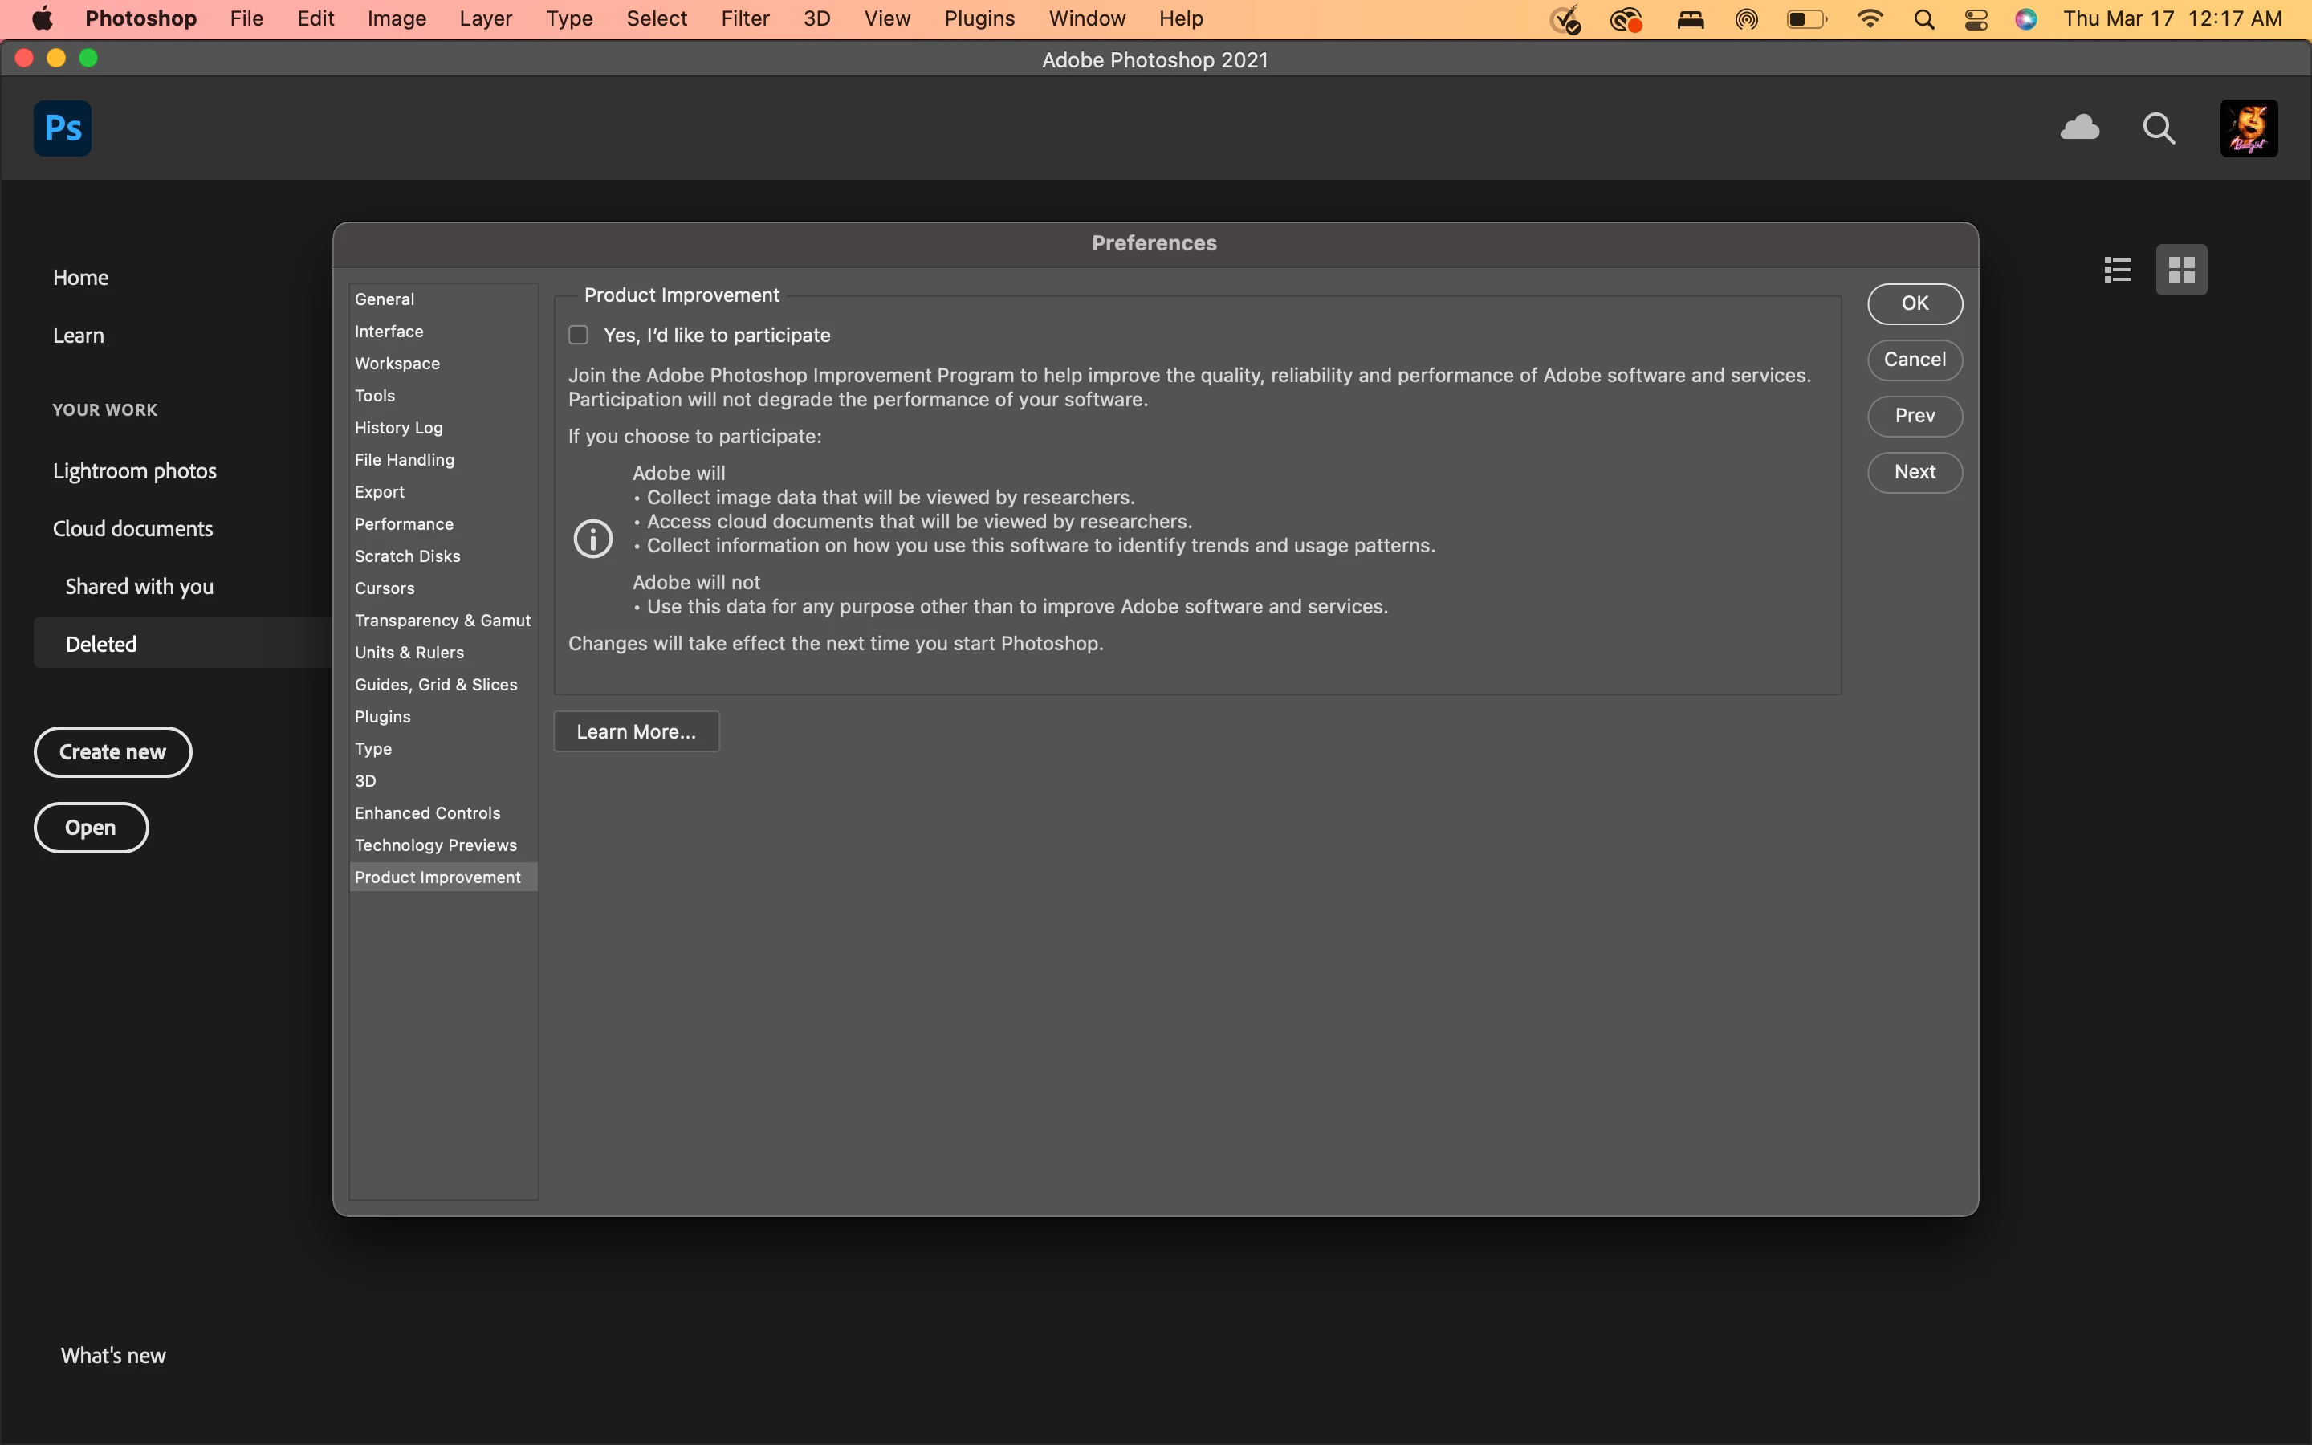
Task: Open macOS Control Center icon
Action: click(x=1976, y=19)
